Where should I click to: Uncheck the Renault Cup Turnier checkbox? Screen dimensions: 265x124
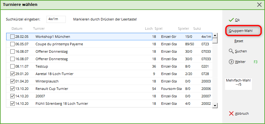(12, 89)
